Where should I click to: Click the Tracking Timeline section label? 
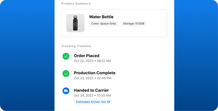76,46
